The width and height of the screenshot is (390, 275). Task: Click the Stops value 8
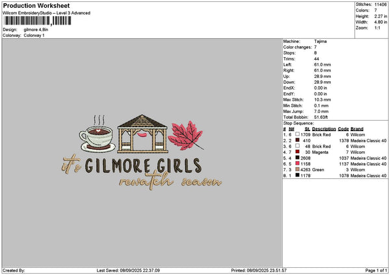[315, 53]
